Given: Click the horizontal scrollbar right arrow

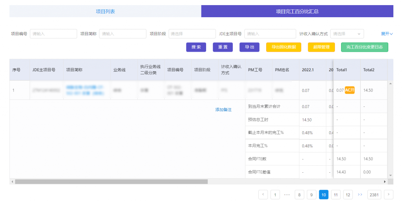Looking at the screenshot, I should 385,182.
